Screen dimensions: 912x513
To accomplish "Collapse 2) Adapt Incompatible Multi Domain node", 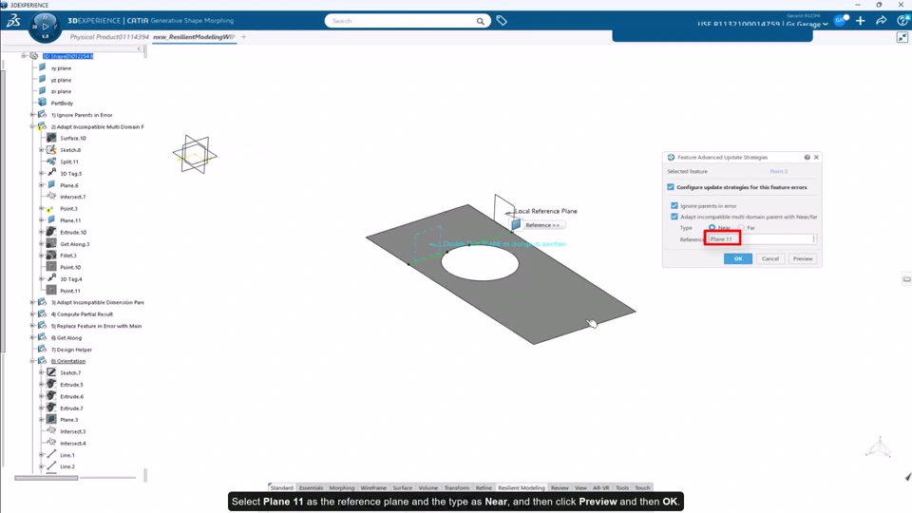I will [32, 126].
